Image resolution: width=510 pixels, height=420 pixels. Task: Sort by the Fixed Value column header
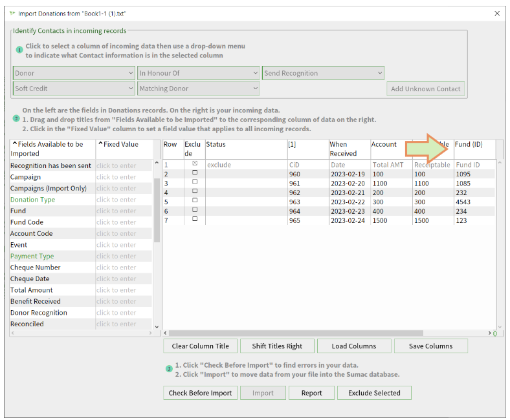pyautogui.click(x=124, y=149)
